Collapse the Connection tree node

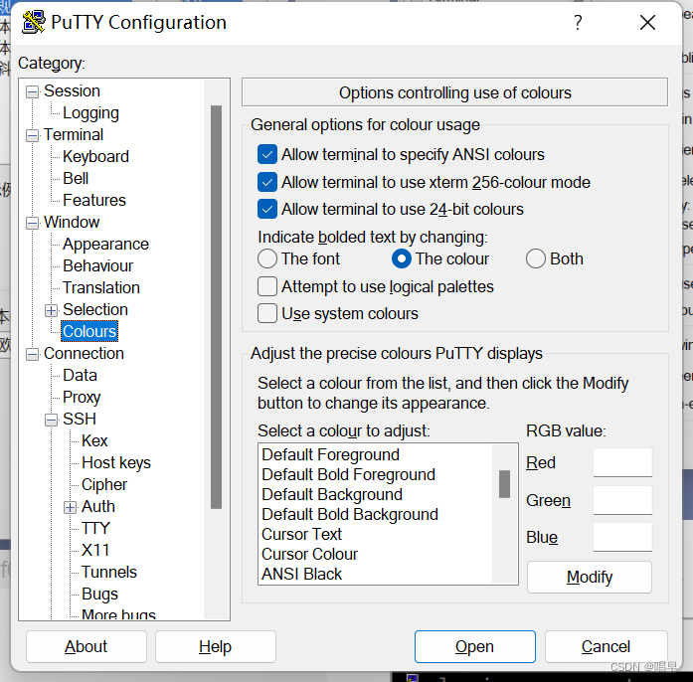pos(32,354)
